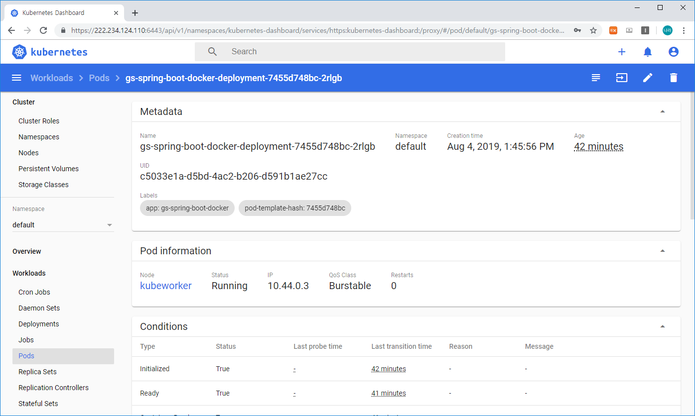Open the Namespace dropdown showing default

(x=63, y=225)
